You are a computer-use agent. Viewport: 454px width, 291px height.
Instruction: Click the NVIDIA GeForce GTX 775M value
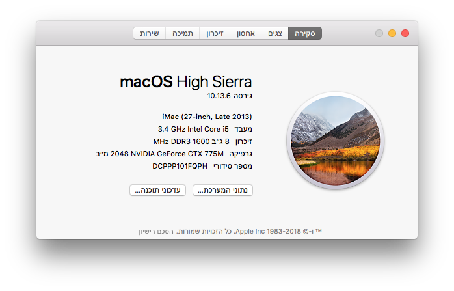click(159, 154)
